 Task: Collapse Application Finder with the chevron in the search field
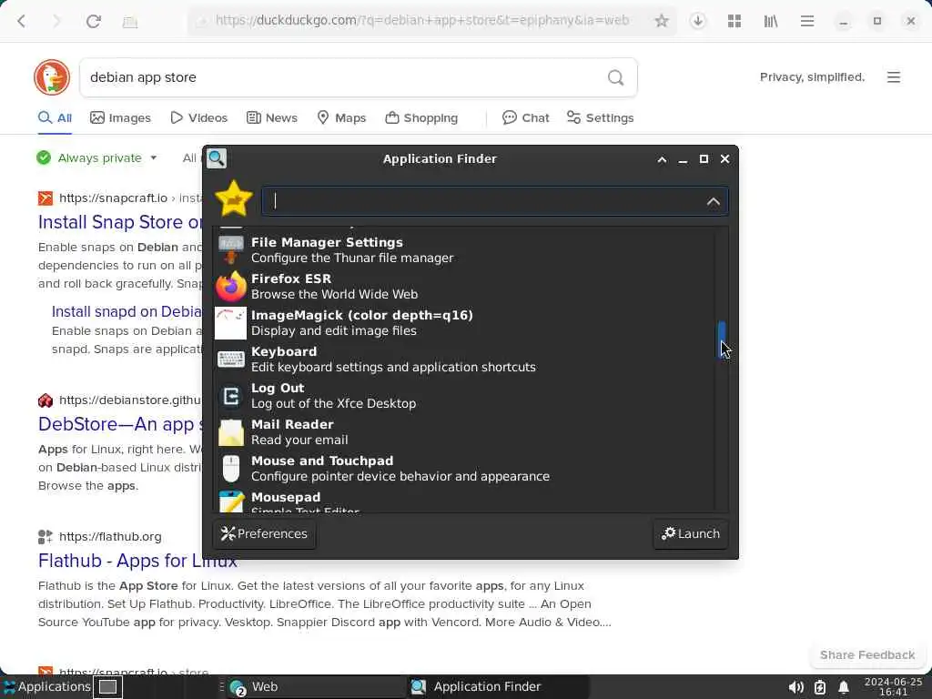point(714,201)
